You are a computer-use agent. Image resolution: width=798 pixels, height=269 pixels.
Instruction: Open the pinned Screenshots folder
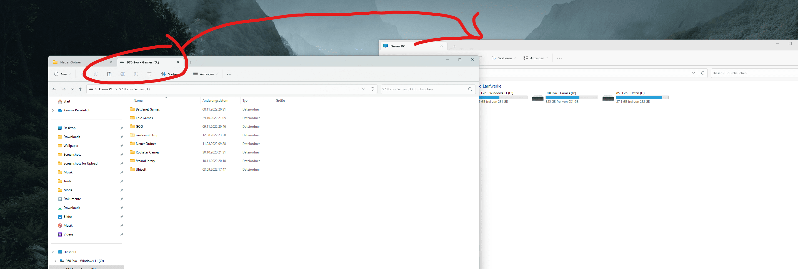point(72,155)
